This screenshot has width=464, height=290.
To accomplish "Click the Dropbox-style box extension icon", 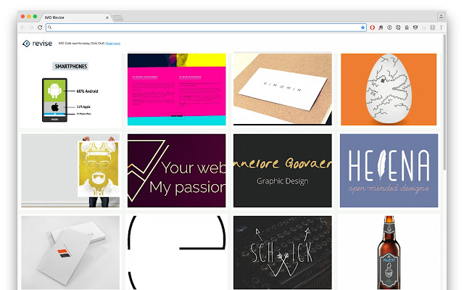I will [415, 28].
